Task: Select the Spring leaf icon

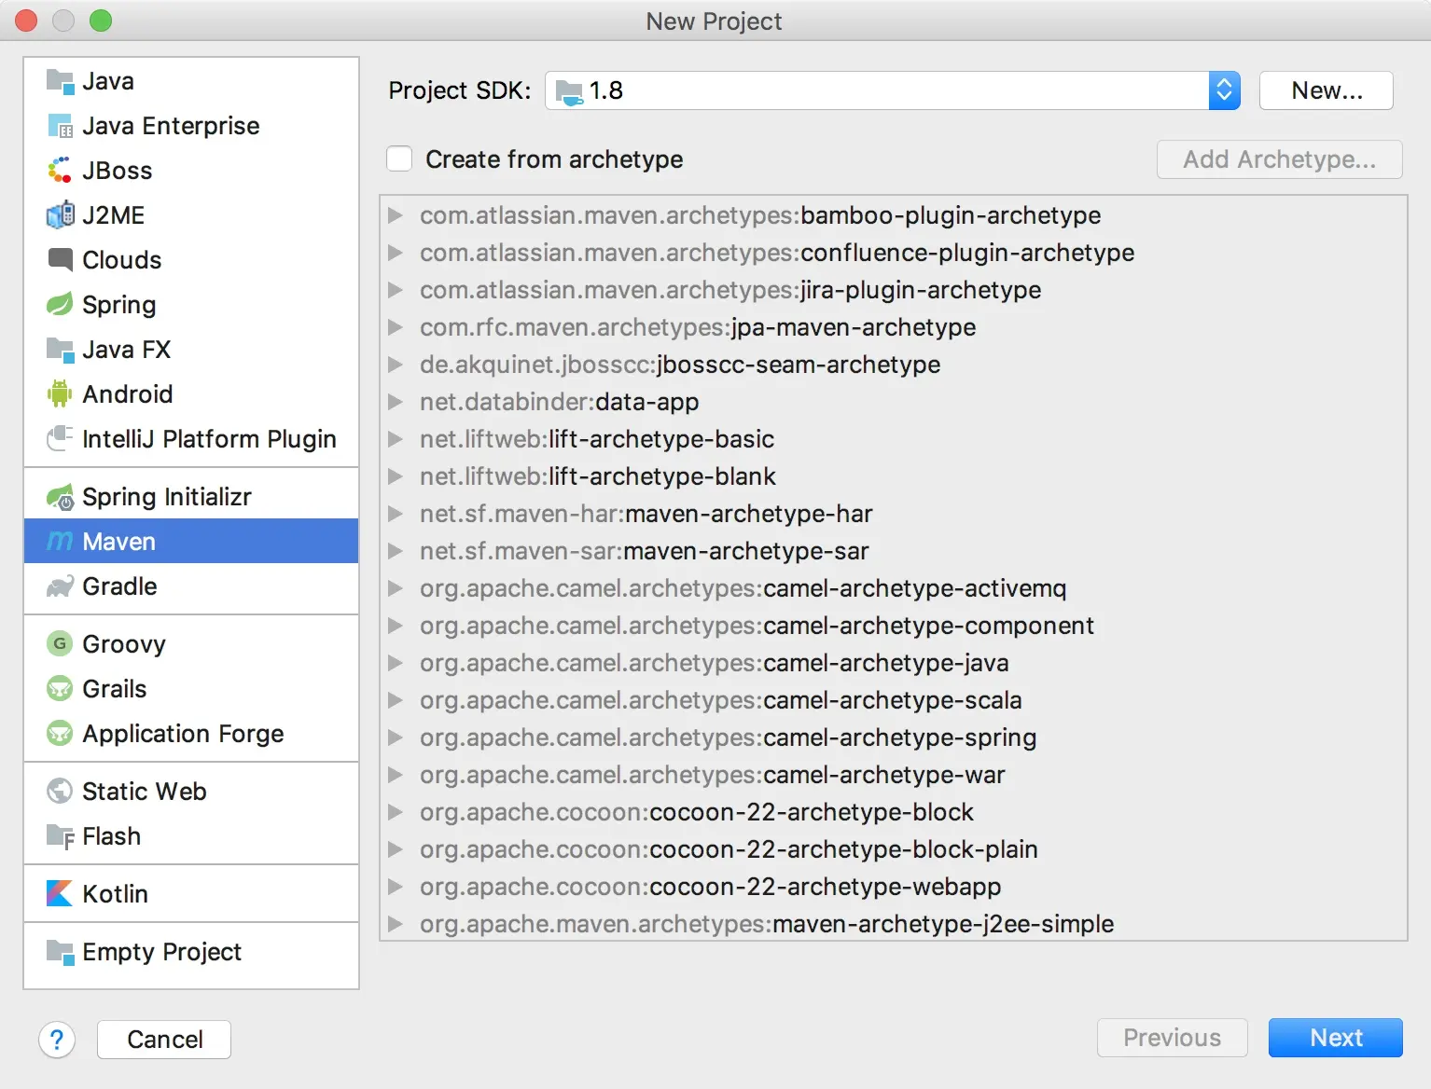Action: [x=60, y=305]
